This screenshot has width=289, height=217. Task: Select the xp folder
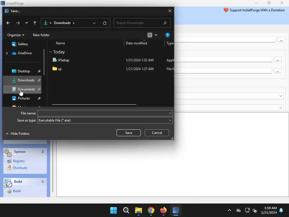[x=57, y=69]
